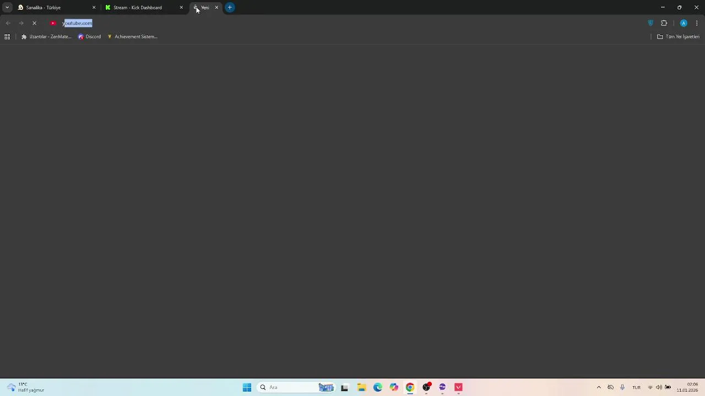
Task: Open the tab search dropdown arrow
Action: [7, 8]
